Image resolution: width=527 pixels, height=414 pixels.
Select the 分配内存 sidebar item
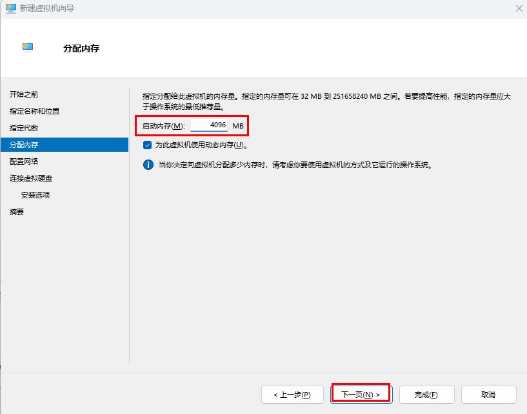tap(65, 145)
